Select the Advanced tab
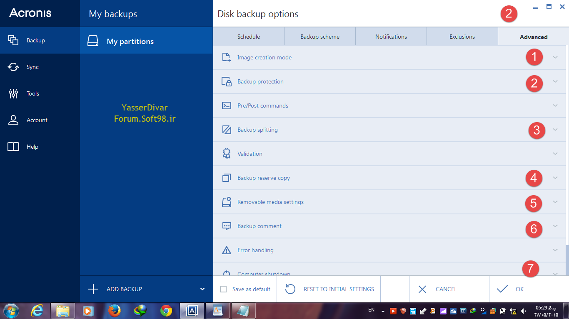 tap(534, 37)
